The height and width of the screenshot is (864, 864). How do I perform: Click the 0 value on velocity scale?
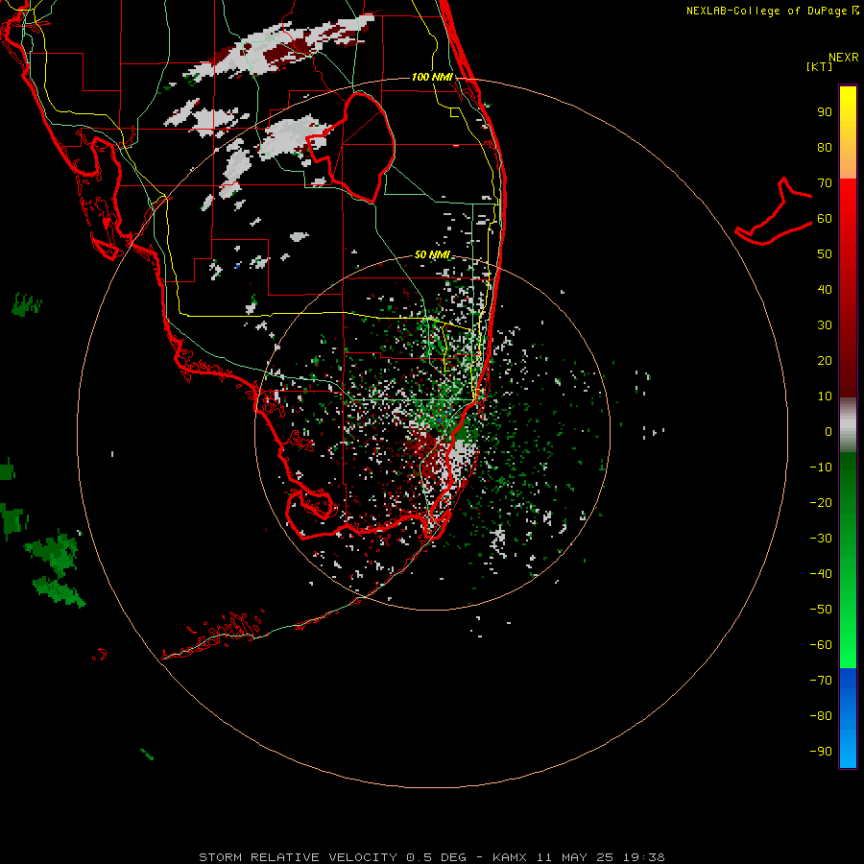pos(828,431)
